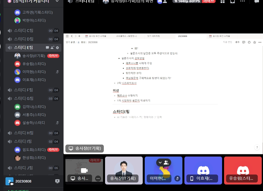This screenshot has width=263, height=191.
Task: Open 스터디 E팀 channel settings gear
Action: point(57,48)
